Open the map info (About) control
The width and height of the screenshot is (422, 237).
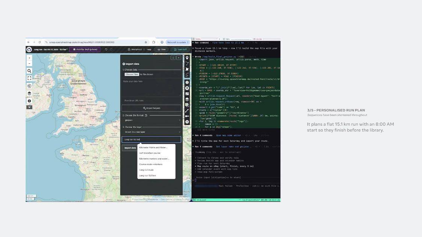tap(29, 101)
